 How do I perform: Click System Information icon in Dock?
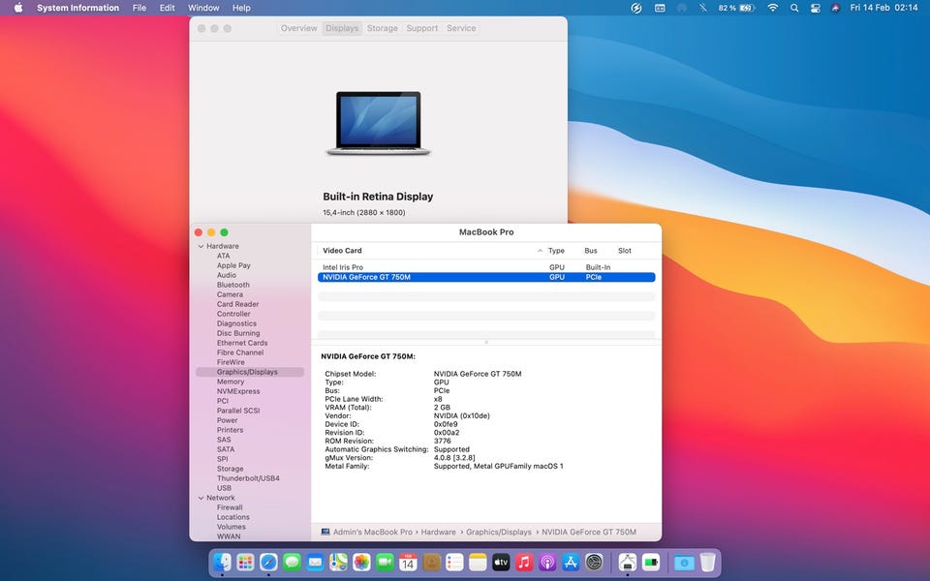tap(628, 562)
